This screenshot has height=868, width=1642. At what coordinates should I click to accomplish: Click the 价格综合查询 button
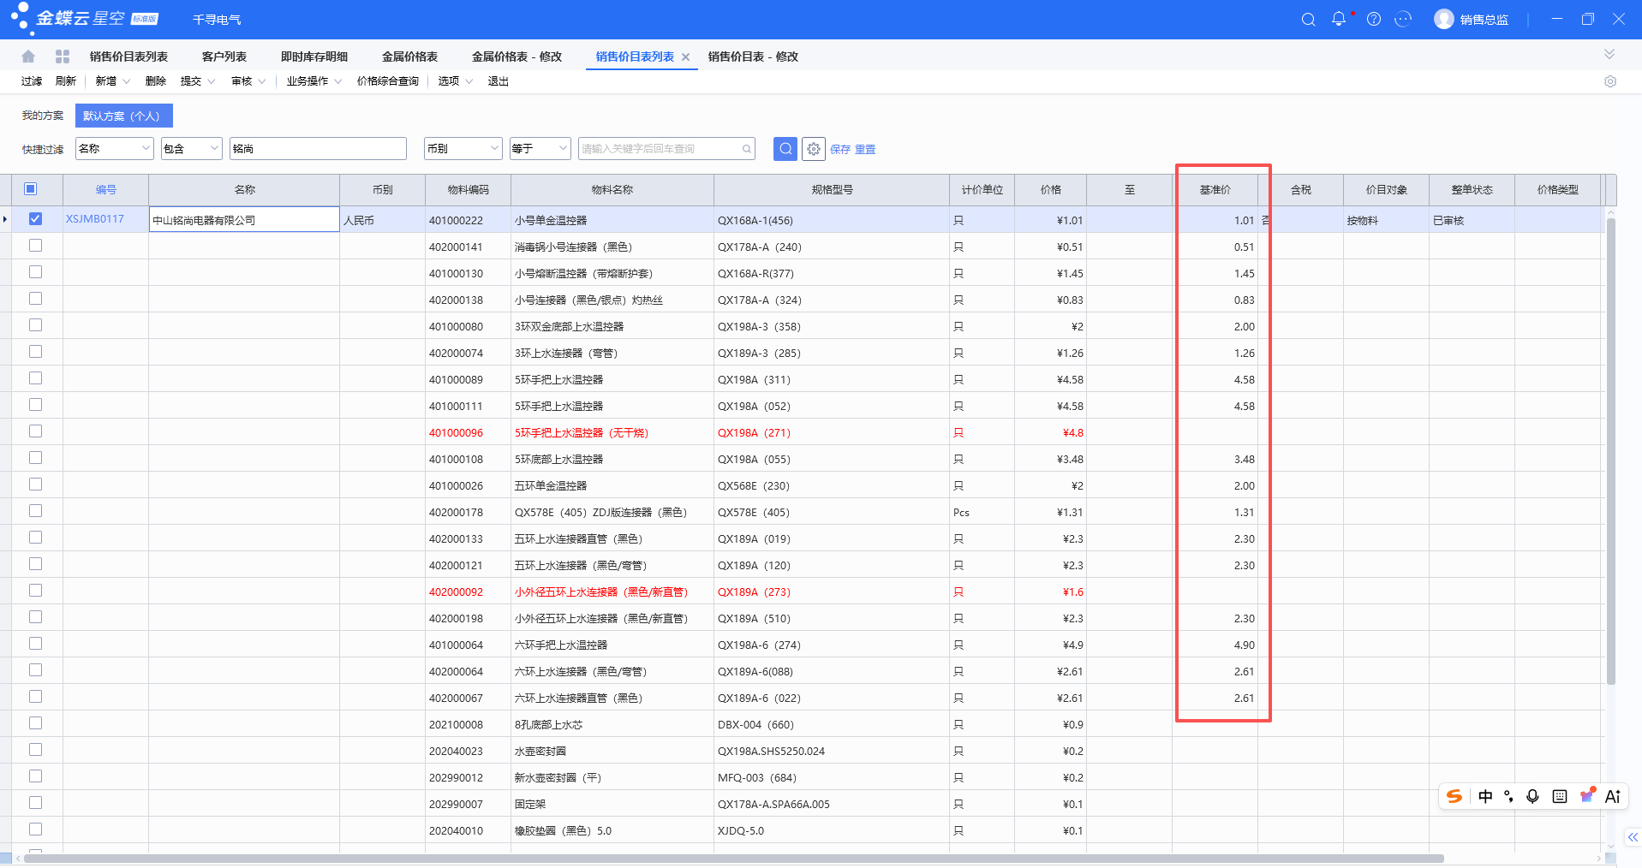pos(388,81)
